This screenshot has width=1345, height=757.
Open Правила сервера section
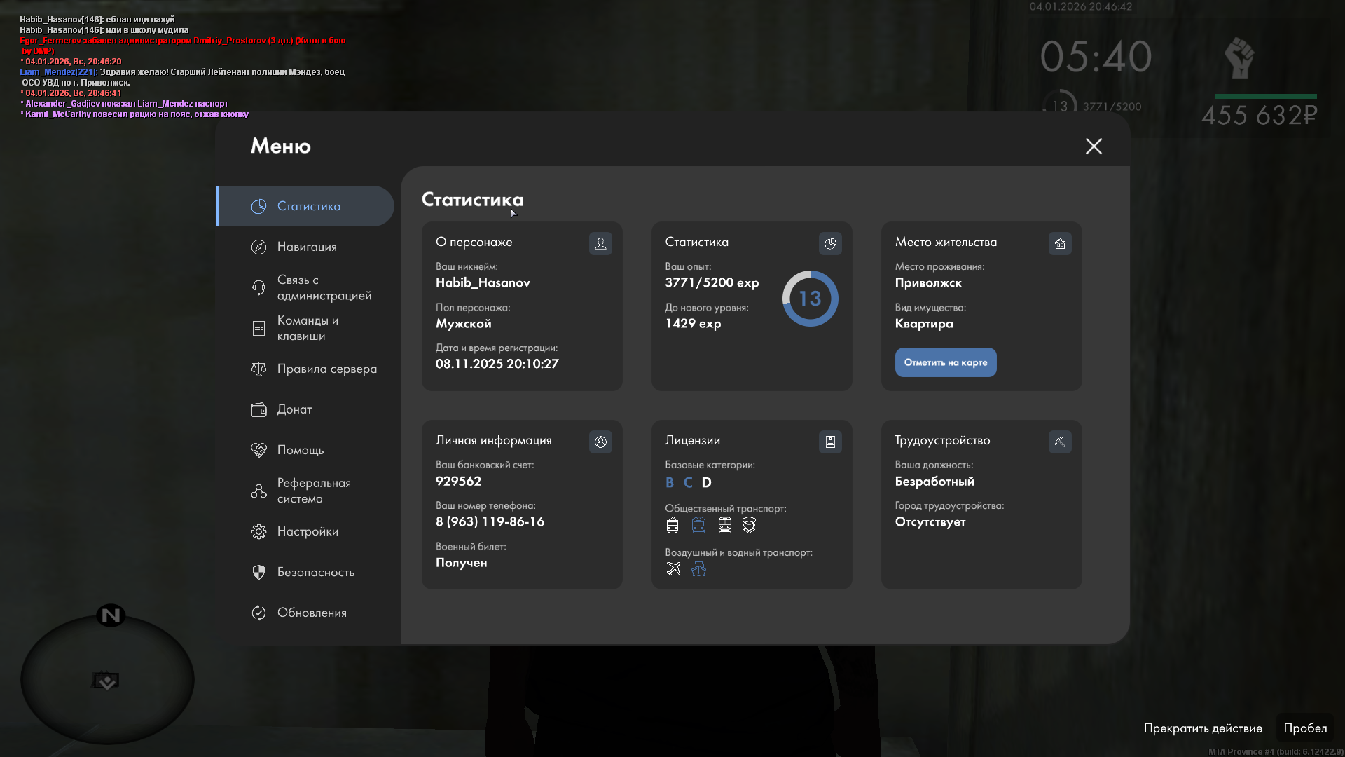pos(326,369)
